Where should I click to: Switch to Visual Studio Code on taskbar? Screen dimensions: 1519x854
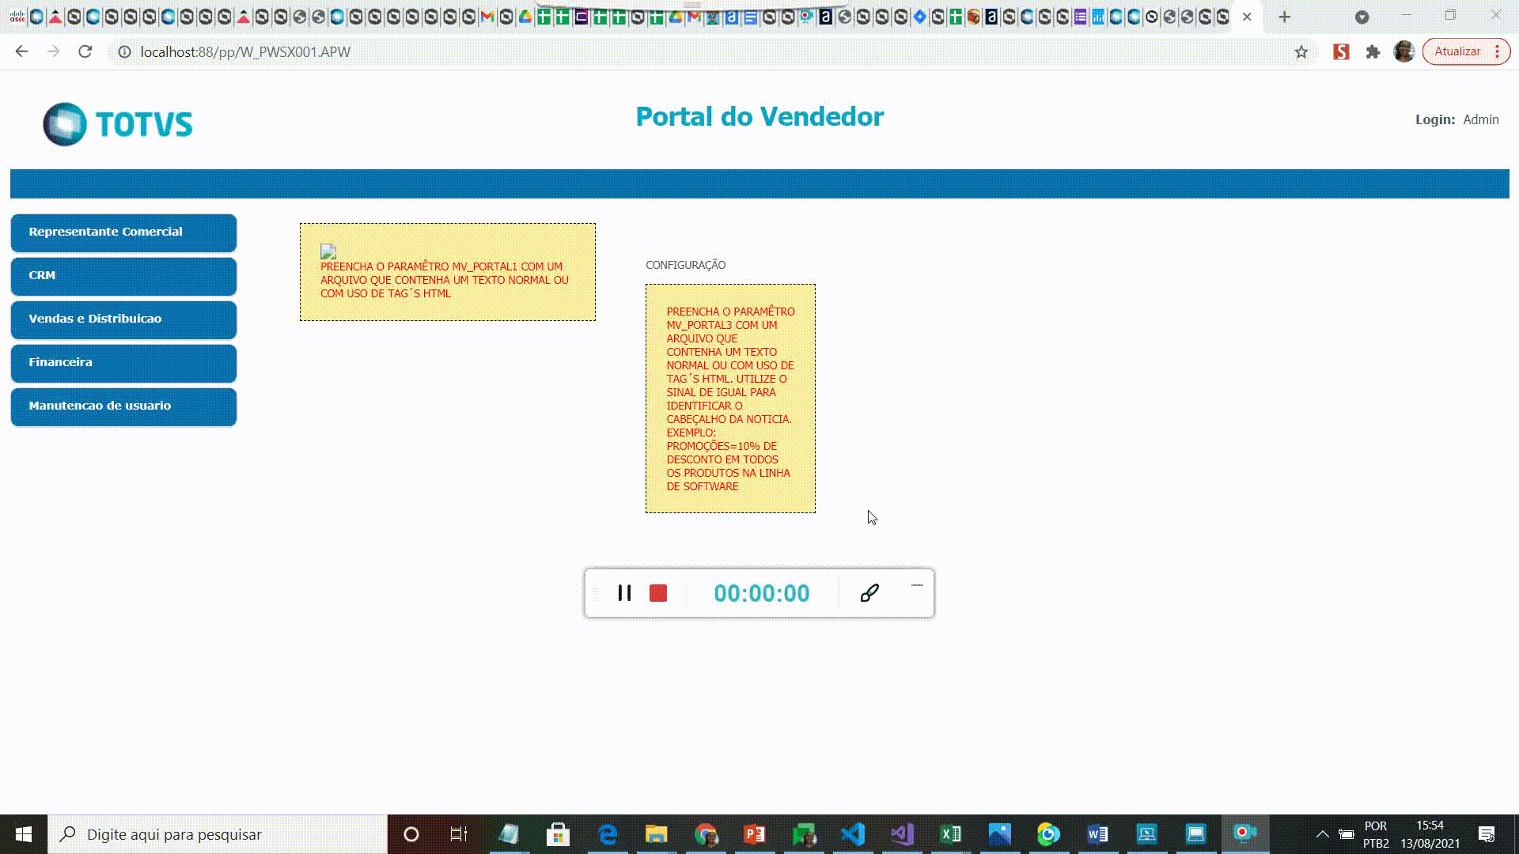(853, 834)
